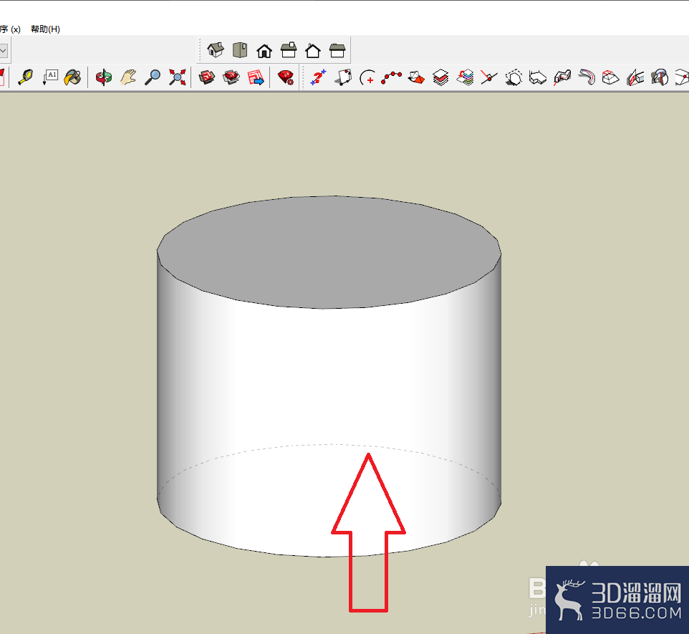Switch to the Back view
This screenshot has height=634, width=689.
(x=313, y=51)
